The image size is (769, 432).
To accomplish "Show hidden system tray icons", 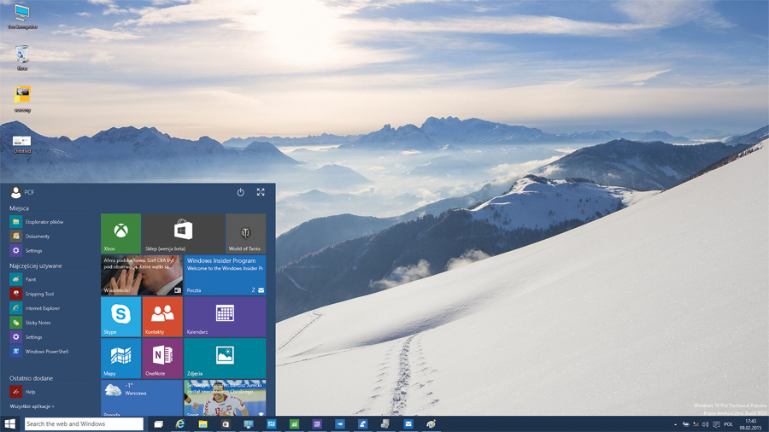I will tap(675, 424).
